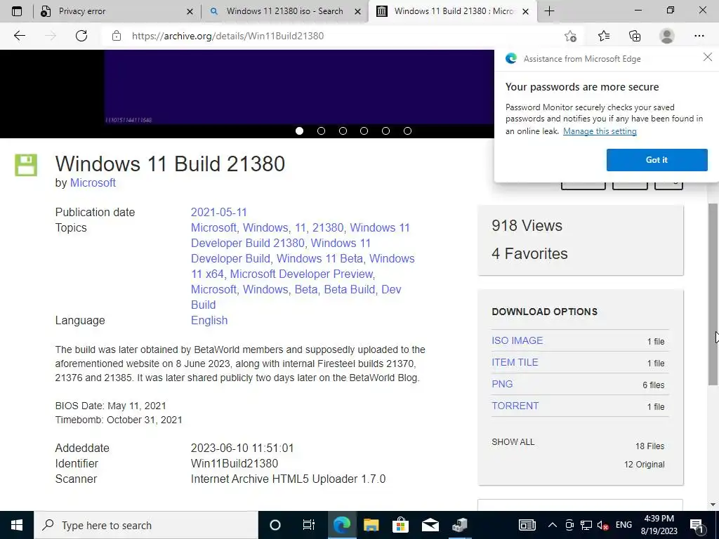Open Mail app from the taskbar
The height and width of the screenshot is (539, 719).
click(430, 525)
